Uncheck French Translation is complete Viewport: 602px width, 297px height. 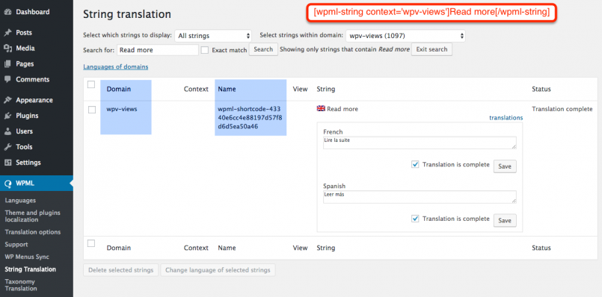pos(415,164)
